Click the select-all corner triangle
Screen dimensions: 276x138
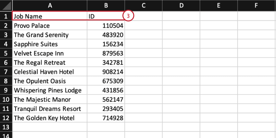point(6,6)
